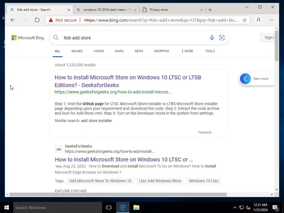
Task: Open the profile account icon
Action: click(258, 20)
